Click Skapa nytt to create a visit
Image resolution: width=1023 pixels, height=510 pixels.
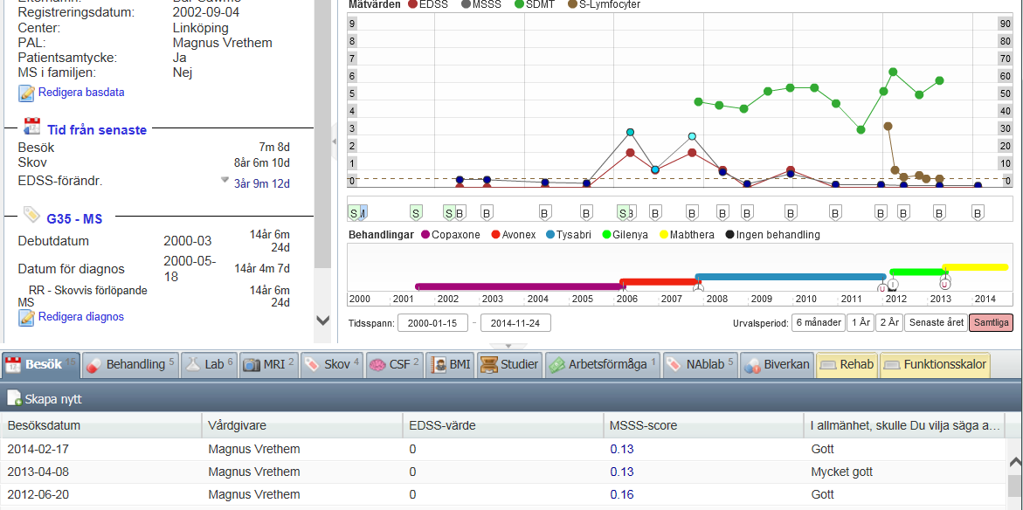[x=45, y=399]
